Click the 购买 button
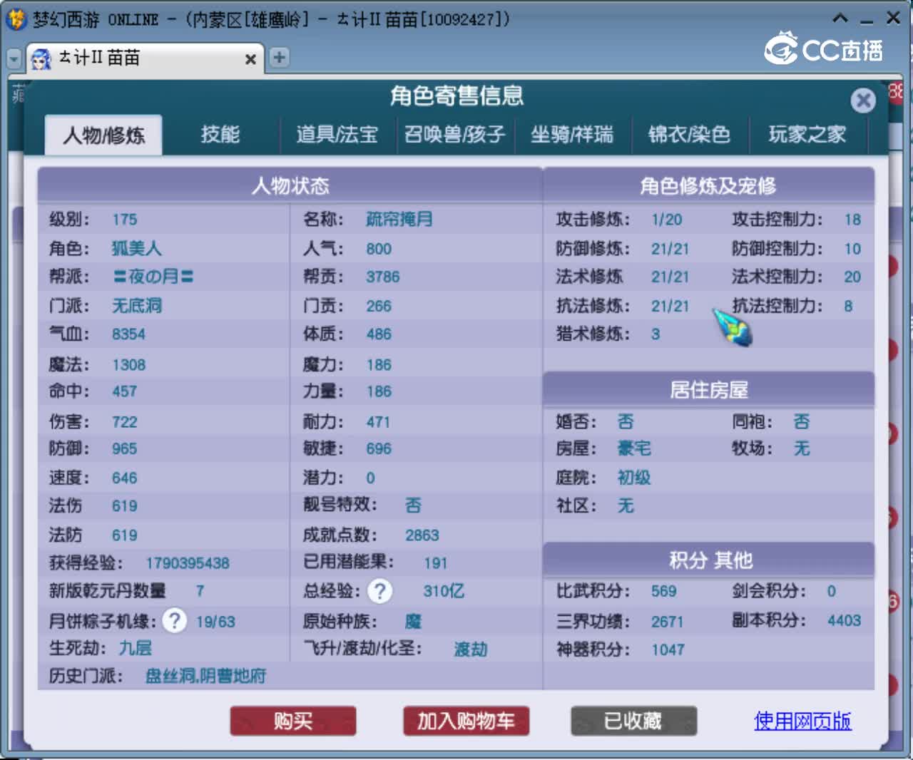913x760 pixels. (x=293, y=721)
